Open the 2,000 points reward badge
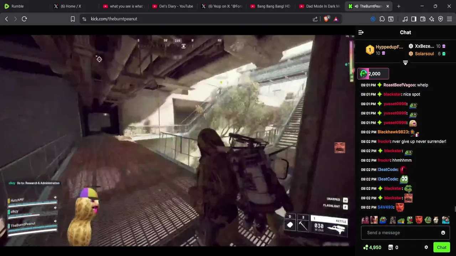456x256 pixels. tap(373, 74)
